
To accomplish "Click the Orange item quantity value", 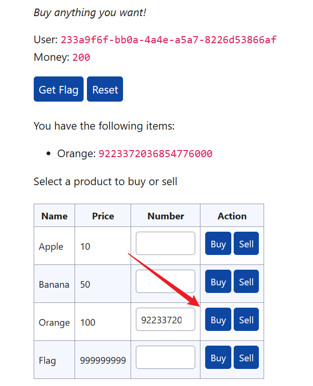I will coord(155,154).
